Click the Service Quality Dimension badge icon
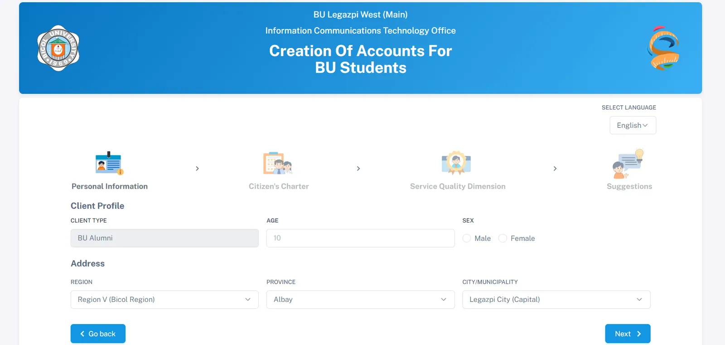The height and width of the screenshot is (345, 725). coord(456,163)
